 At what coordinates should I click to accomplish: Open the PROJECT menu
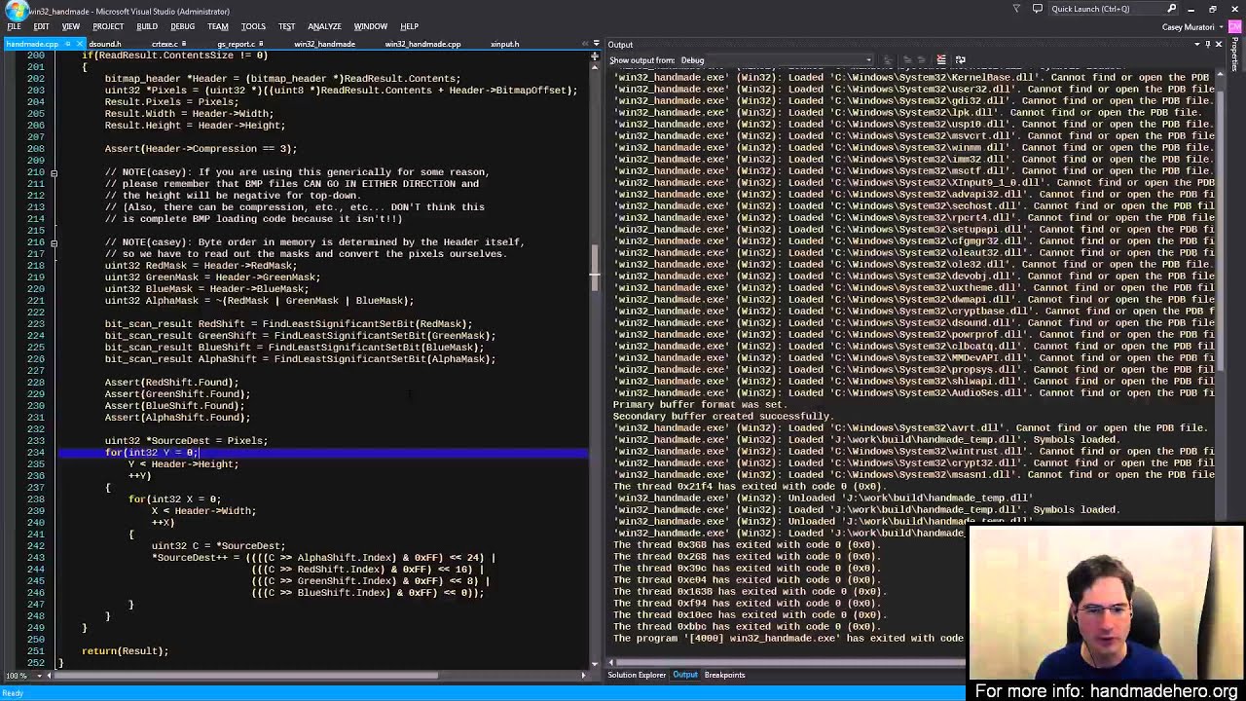pos(108,26)
